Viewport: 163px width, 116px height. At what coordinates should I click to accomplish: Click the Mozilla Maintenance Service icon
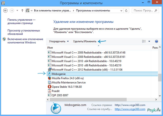pyautogui.click(x=49, y=82)
